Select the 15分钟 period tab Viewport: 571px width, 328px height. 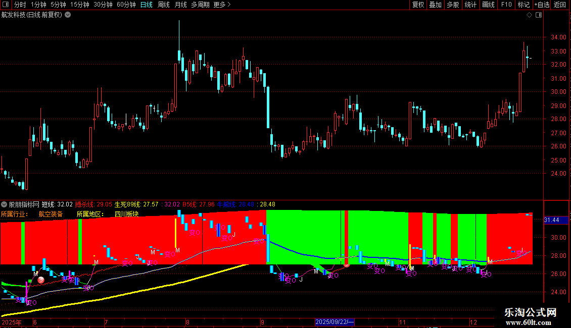tap(79, 5)
